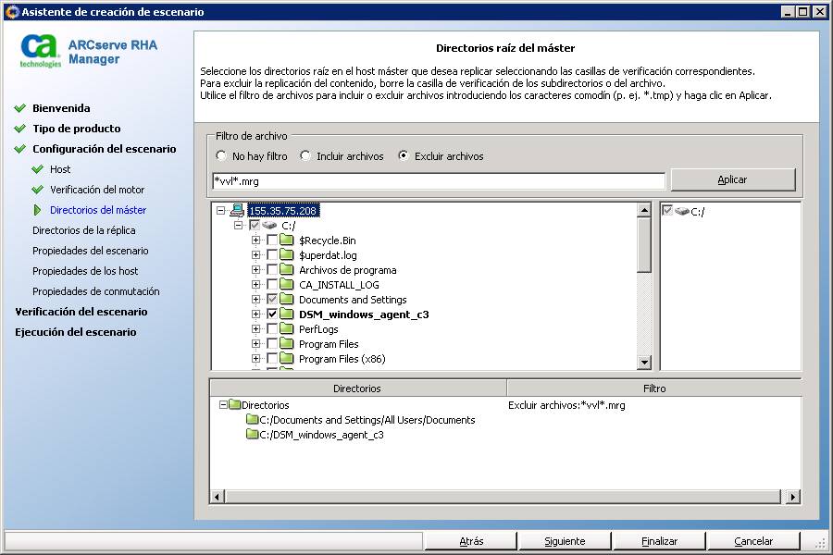The width and height of the screenshot is (833, 555).
Task: Select the 'No hay filtro' radio option
Action: tap(221, 156)
